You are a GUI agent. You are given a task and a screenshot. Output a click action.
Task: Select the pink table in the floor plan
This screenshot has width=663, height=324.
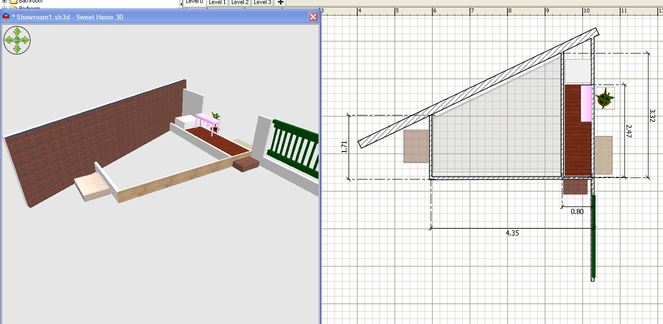[586, 103]
